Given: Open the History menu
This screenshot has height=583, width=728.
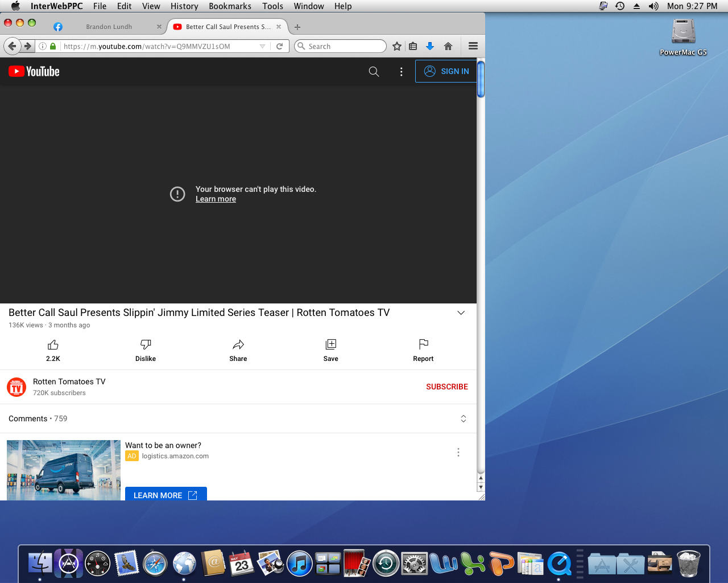Looking at the screenshot, I should click(184, 6).
